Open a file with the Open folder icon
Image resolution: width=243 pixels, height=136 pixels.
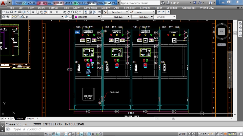(x=7, y=12)
